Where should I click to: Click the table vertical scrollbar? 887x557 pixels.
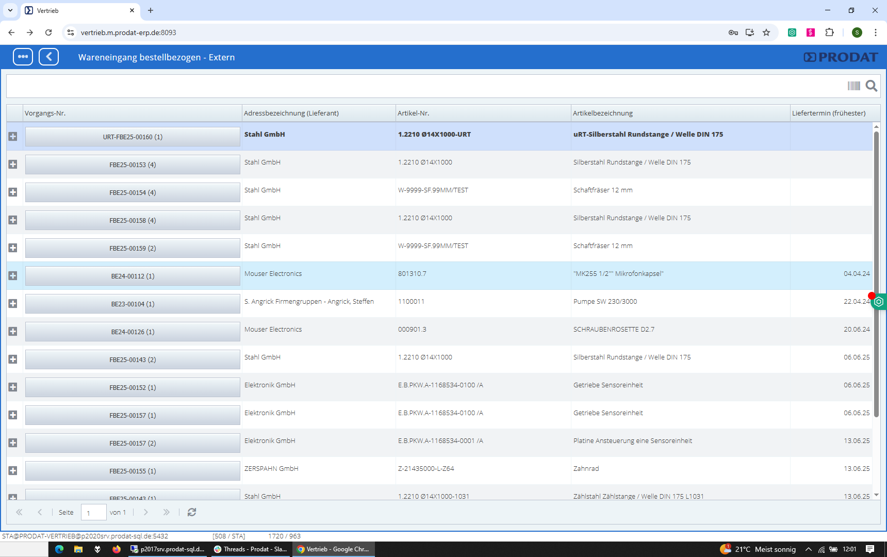(x=876, y=273)
